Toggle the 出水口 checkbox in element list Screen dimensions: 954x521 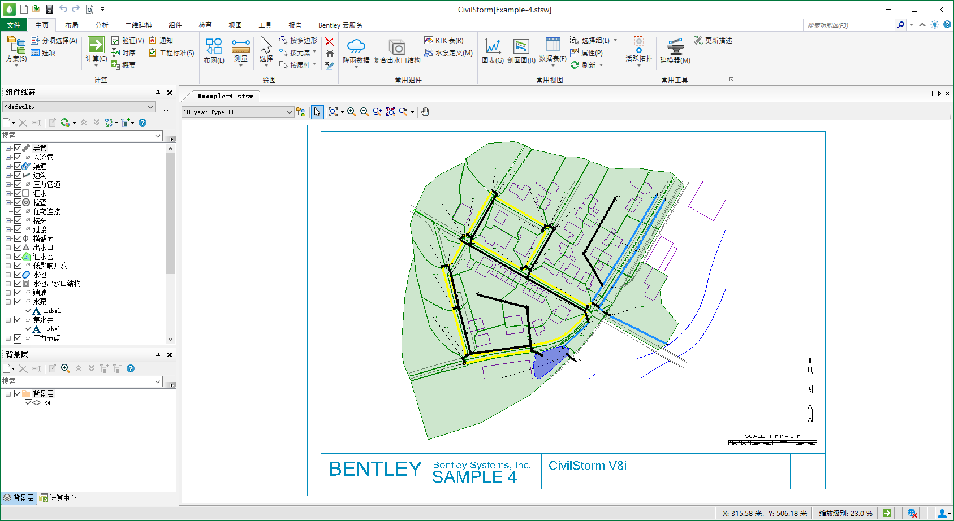coord(18,247)
